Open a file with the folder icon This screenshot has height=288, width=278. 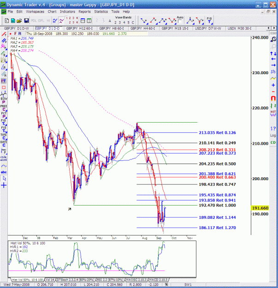19,21
